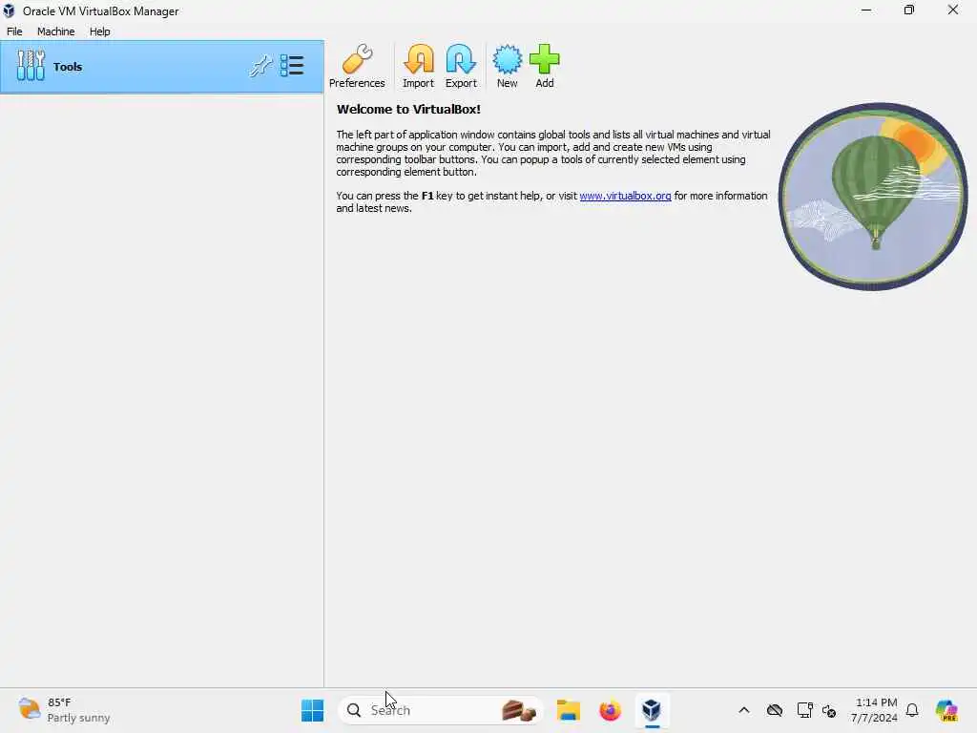
Task: Click the VirtualBox title bar logo
Action: coord(9,10)
